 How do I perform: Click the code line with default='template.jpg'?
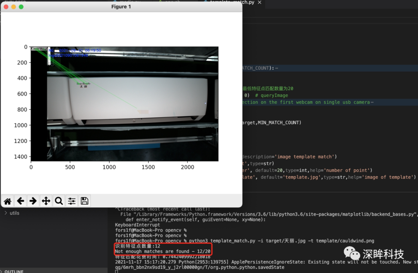pos(329,177)
